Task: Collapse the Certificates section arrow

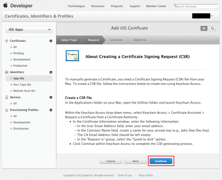Action: (x=51, y=41)
